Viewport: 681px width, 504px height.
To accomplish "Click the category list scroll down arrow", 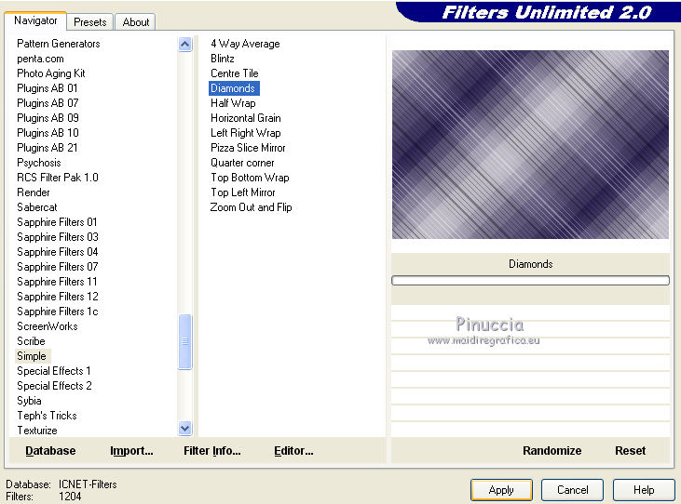I will (185, 428).
